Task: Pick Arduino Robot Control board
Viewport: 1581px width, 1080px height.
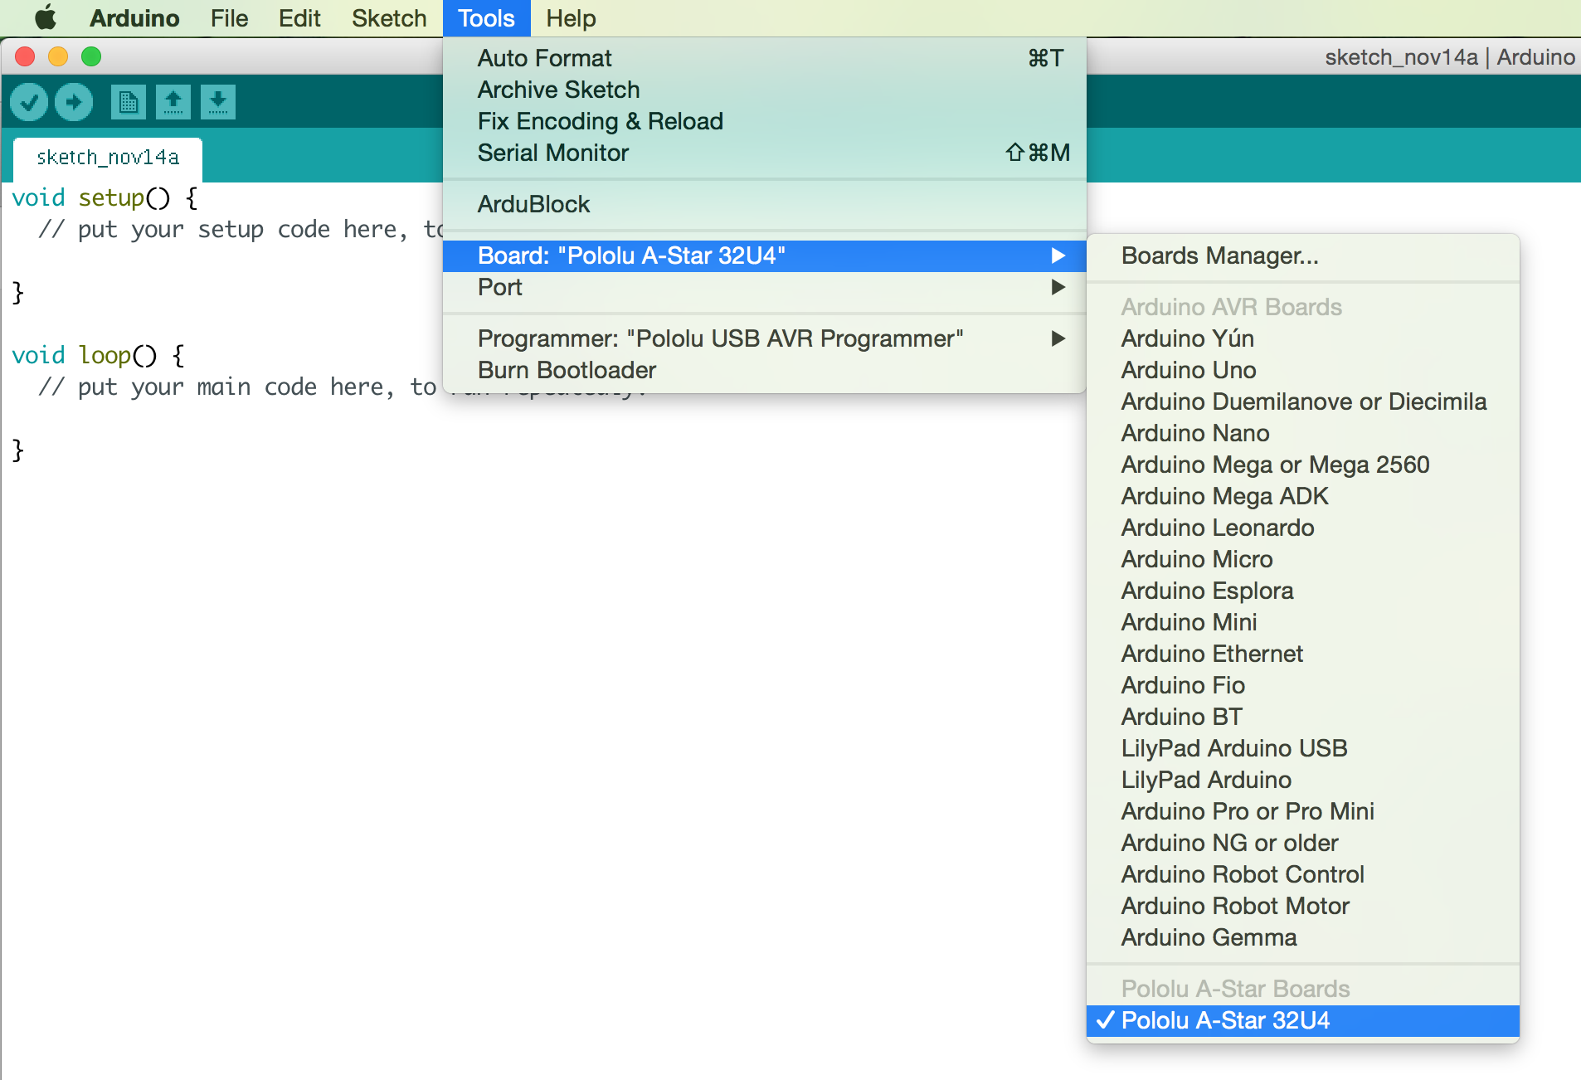Action: (1303, 874)
